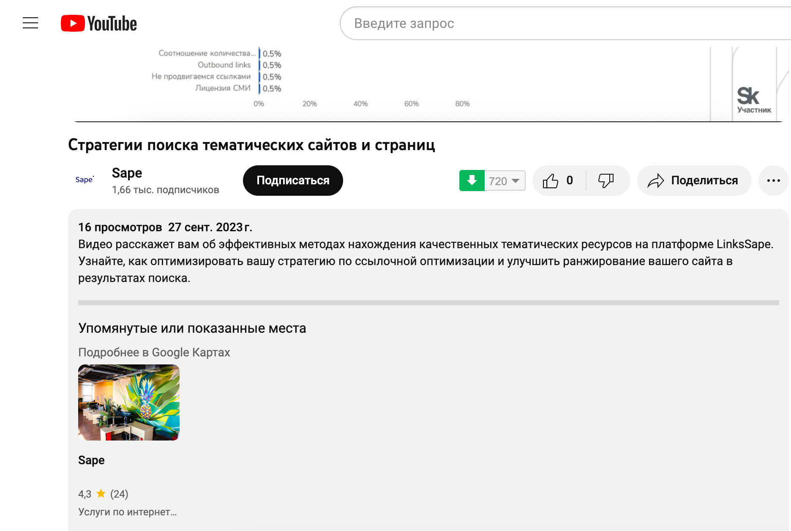
Task: Click into the search field
Action: point(549,23)
